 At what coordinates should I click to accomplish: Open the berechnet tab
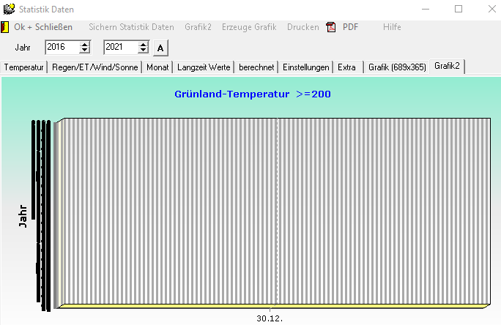tap(256, 67)
